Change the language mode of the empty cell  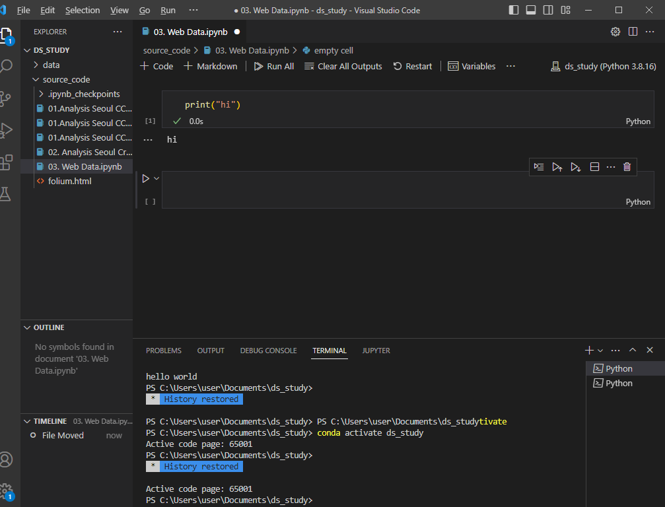638,202
